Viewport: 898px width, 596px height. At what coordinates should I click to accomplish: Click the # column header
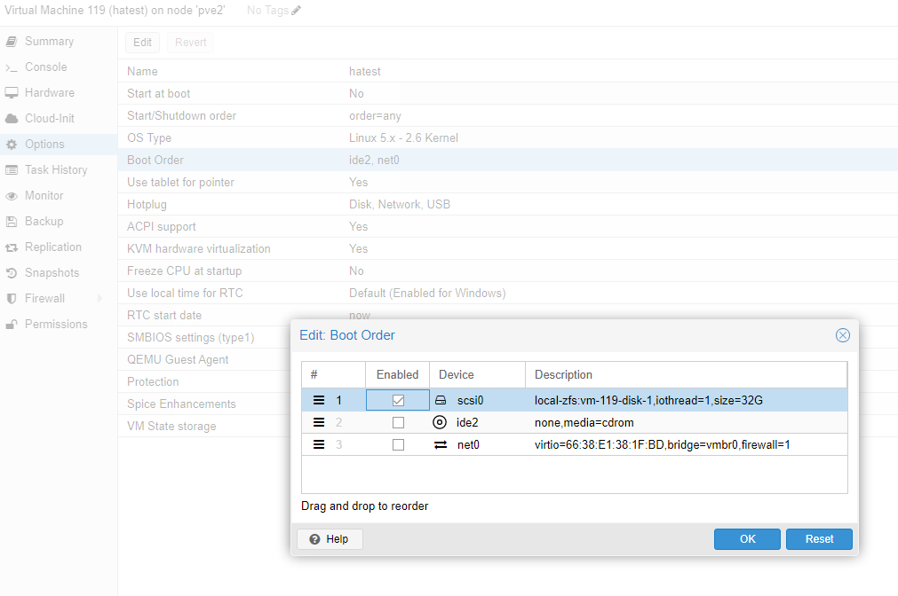click(x=333, y=374)
